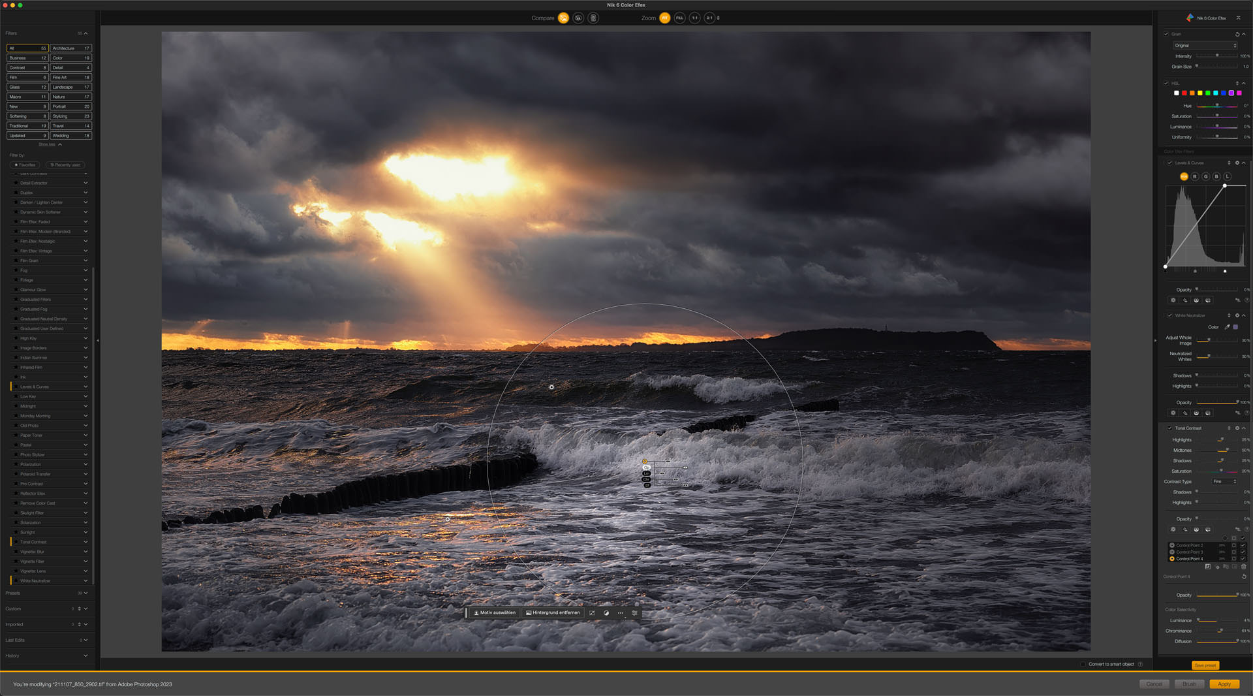The image size is (1253, 696).
Task: Delete selected control point with trash icon
Action: (x=1244, y=567)
